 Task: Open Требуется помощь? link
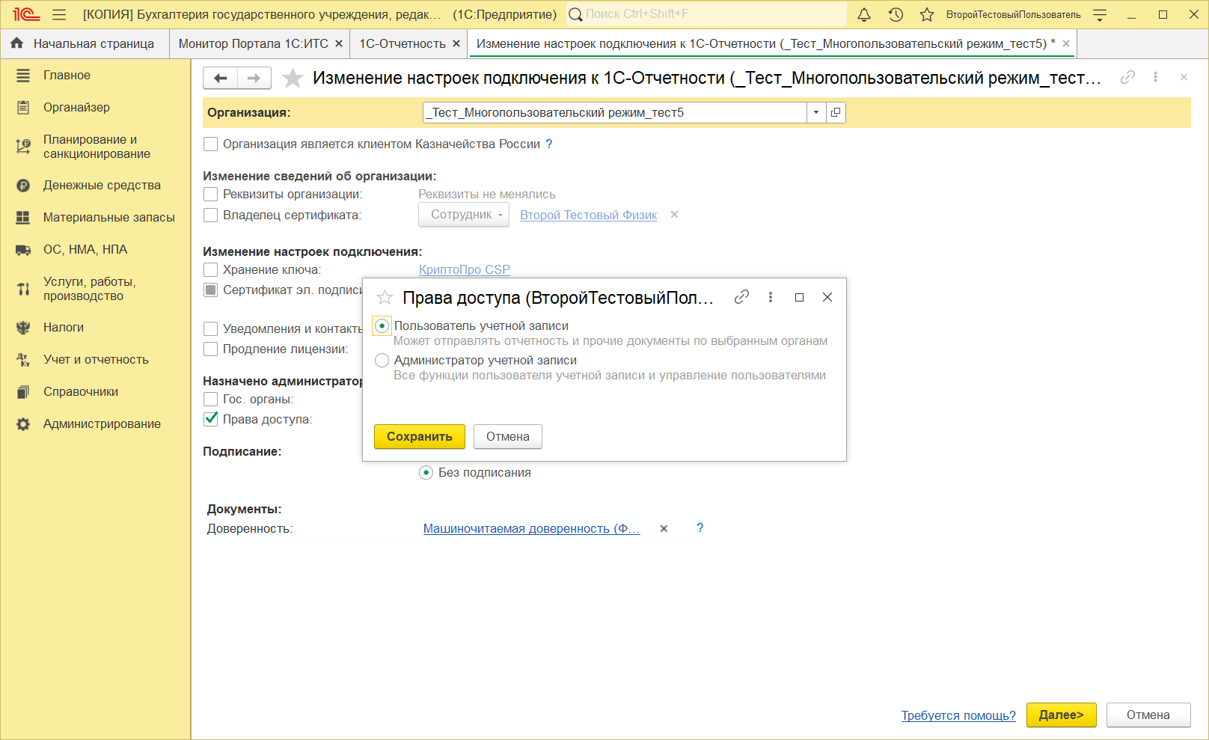(958, 715)
